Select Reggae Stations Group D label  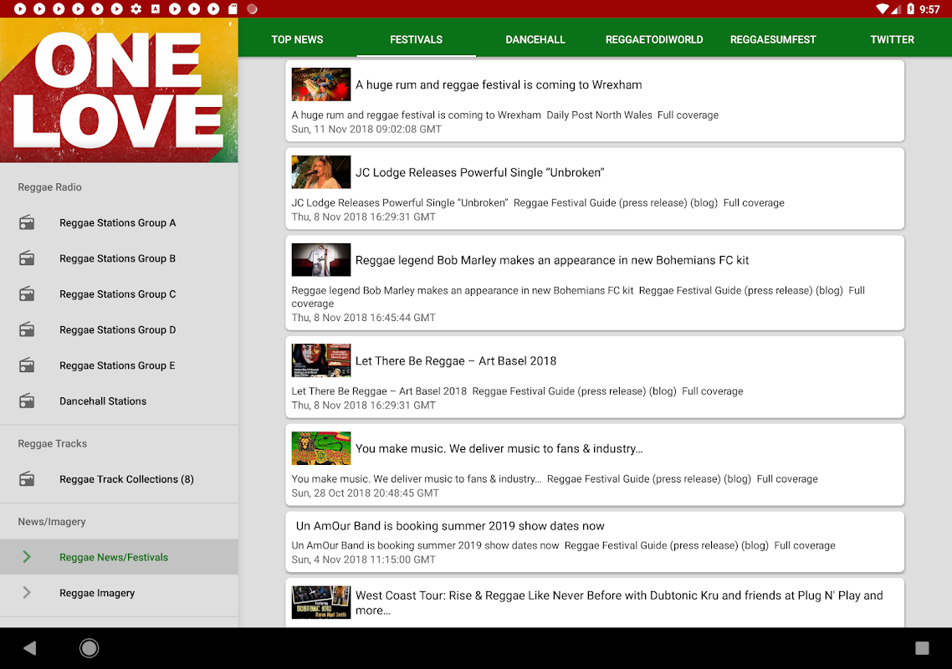click(x=118, y=329)
